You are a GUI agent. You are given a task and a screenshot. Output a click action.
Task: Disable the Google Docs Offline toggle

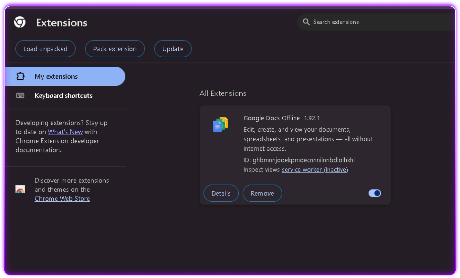375,193
